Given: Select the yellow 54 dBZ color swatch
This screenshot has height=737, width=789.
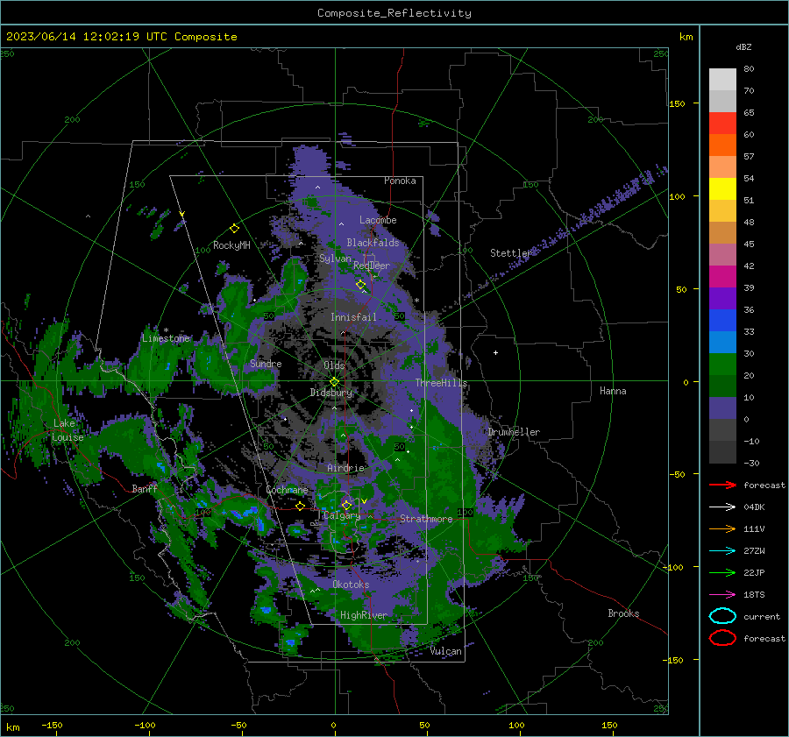Looking at the screenshot, I should tap(722, 188).
